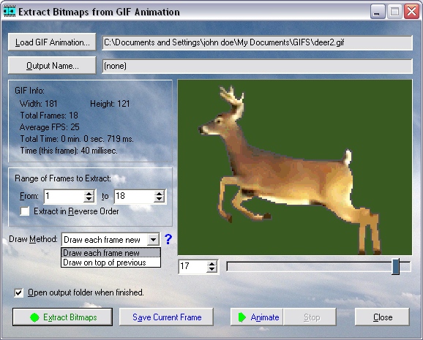Click the green dot Extract Bitmaps button
The height and width of the screenshot is (340, 423).
coord(63,317)
